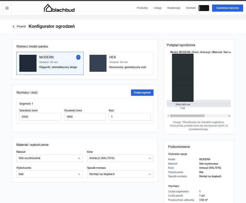Open the Materiał dropdown

coord(49,158)
